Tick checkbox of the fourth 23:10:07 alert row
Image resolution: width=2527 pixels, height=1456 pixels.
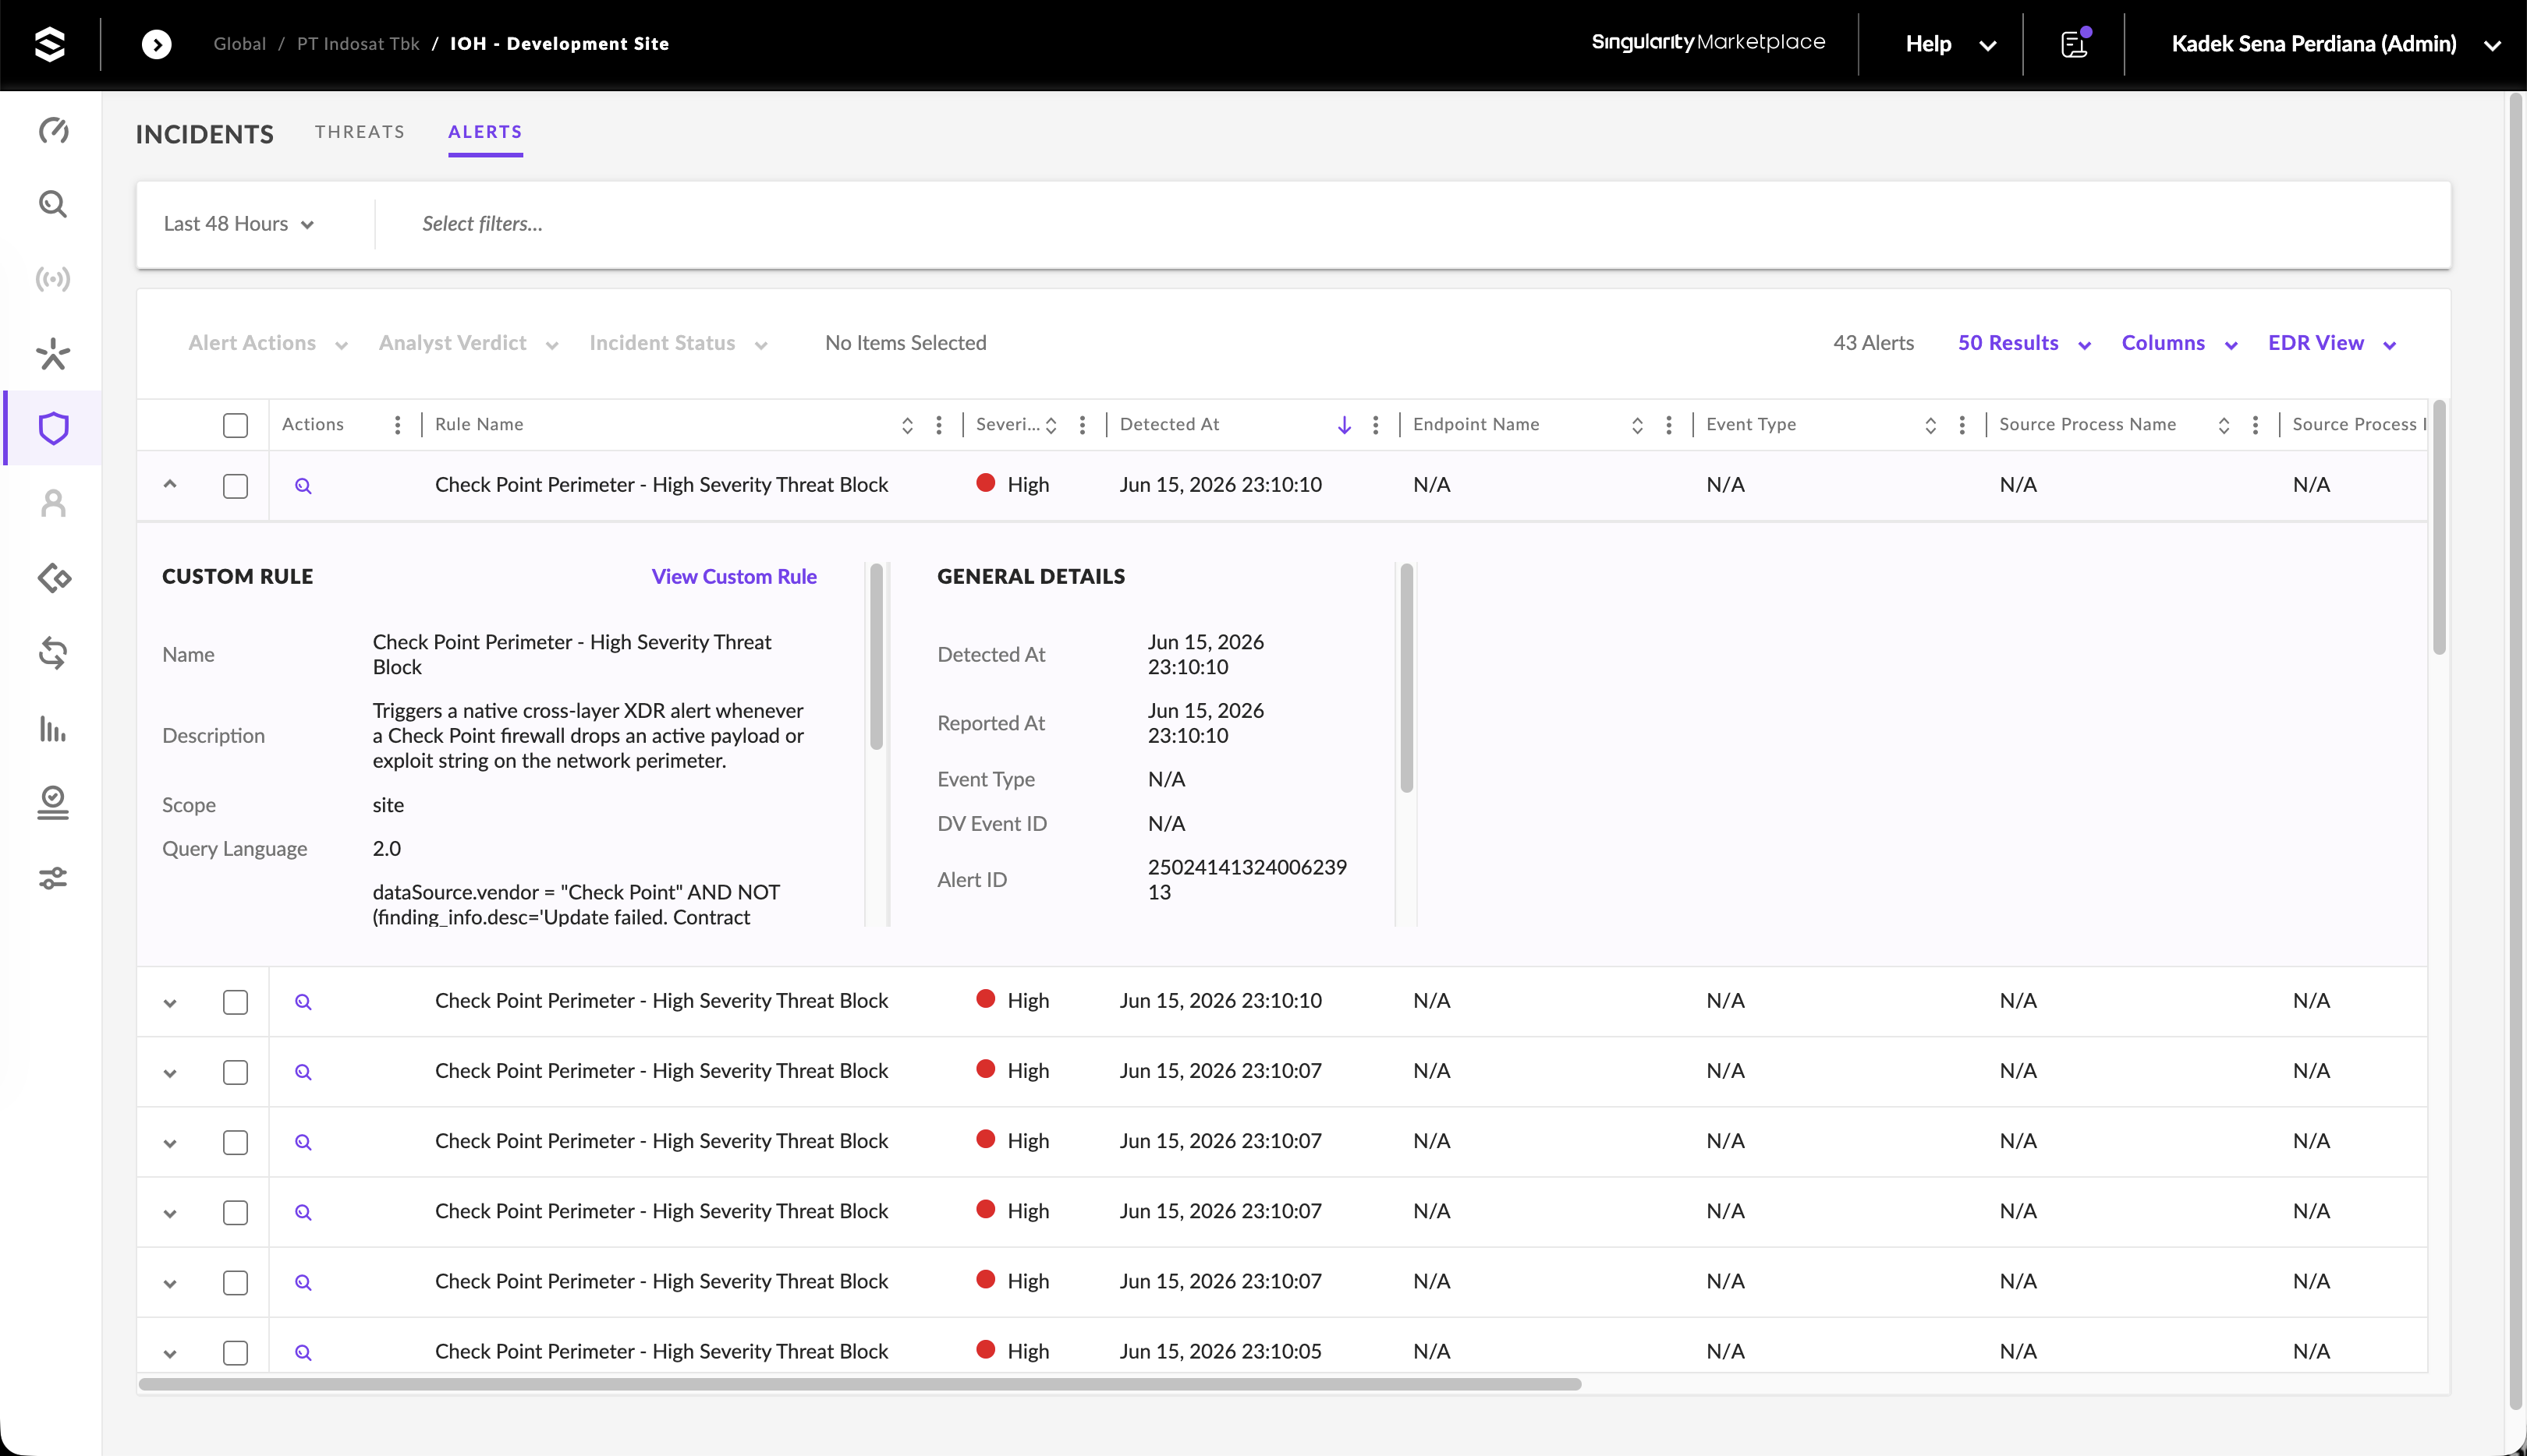pyautogui.click(x=235, y=1282)
